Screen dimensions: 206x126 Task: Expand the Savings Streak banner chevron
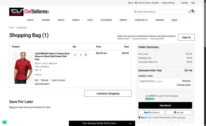pos(130,123)
